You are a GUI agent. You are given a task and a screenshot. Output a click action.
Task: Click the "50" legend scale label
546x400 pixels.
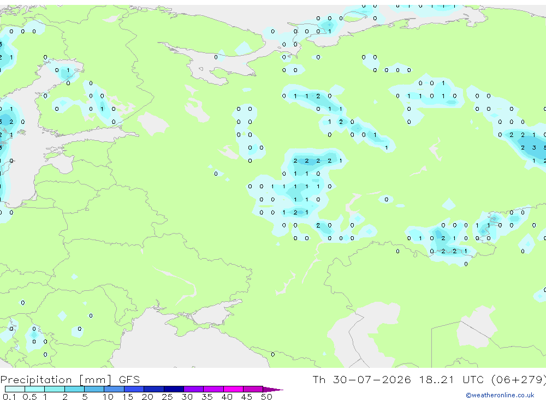(267, 397)
